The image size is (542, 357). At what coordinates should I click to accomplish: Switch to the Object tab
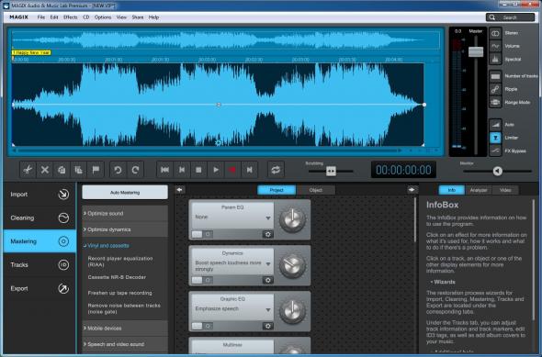[x=316, y=190]
